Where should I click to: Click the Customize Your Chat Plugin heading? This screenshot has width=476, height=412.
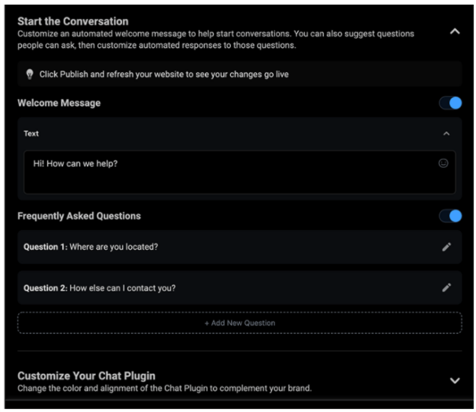(x=86, y=376)
